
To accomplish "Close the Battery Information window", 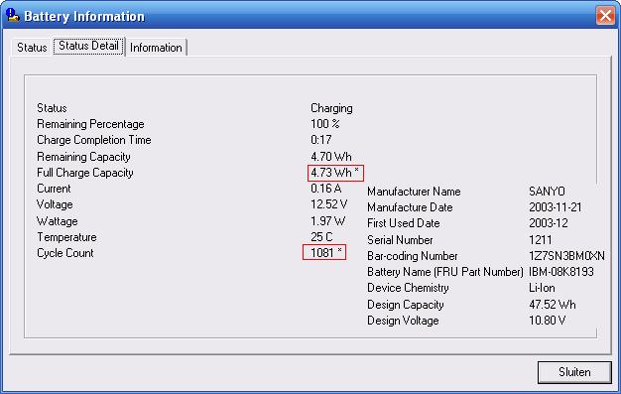I will [605, 16].
